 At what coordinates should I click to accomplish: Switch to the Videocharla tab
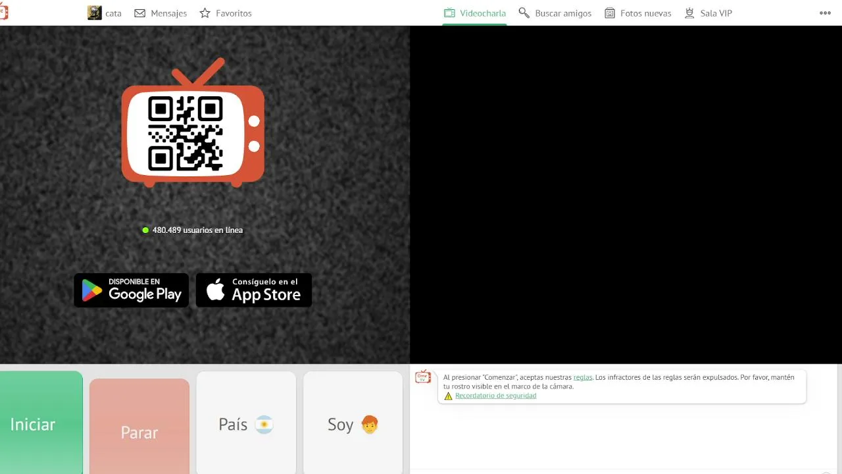(475, 13)
